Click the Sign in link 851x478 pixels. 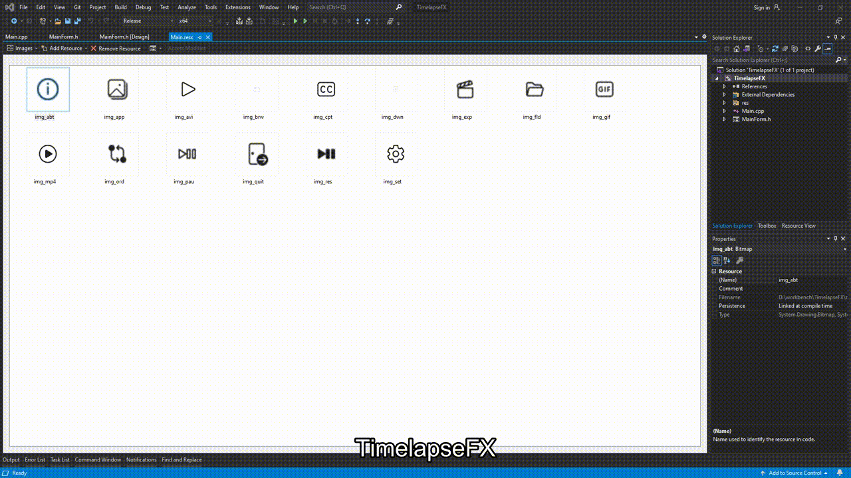point(762,7)
